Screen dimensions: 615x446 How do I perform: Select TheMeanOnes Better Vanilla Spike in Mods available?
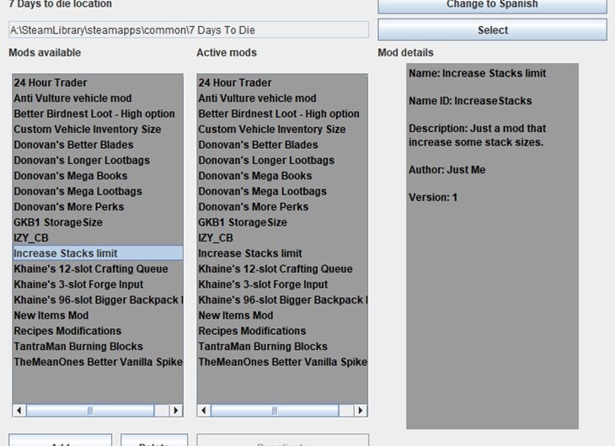pos(98,362)
